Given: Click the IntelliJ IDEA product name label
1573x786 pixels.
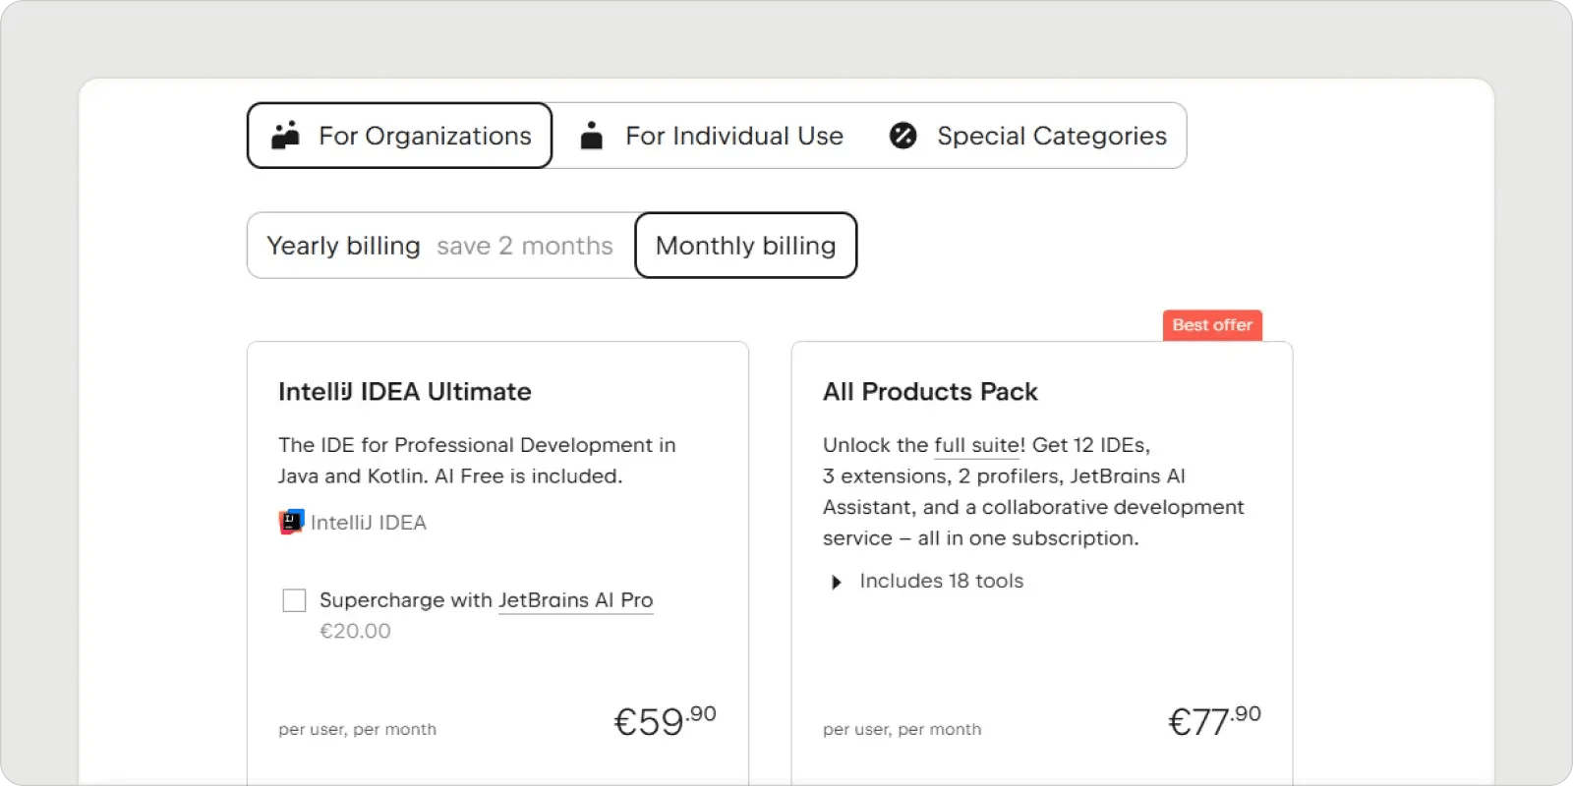Looking at the screenshot, I should pos(369,523).
